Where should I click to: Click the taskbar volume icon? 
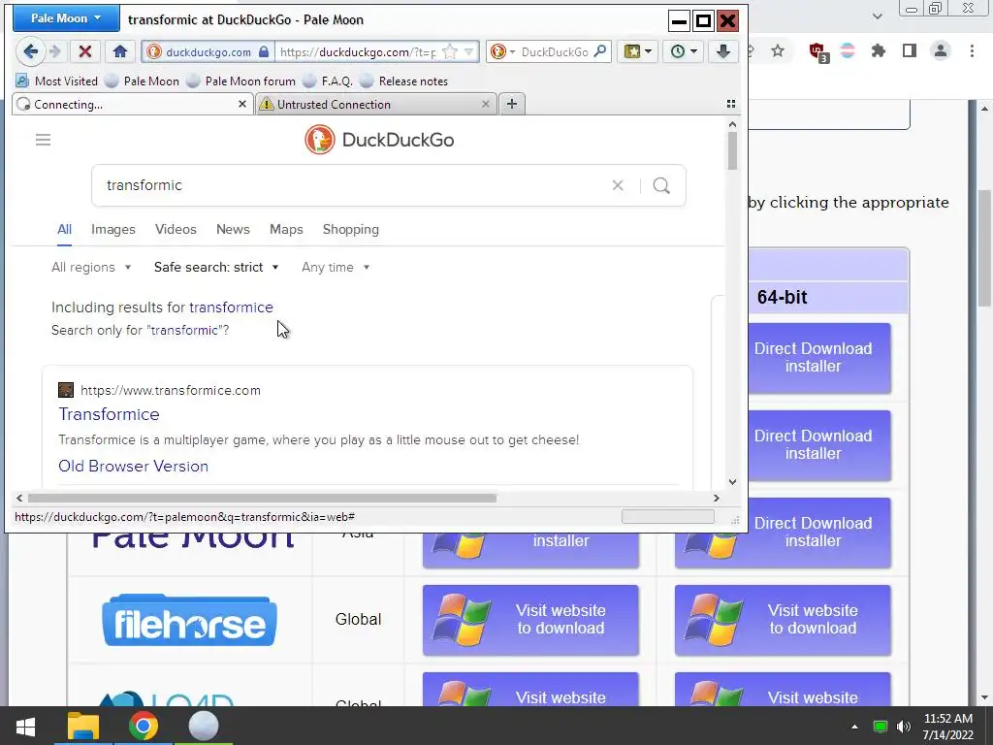click(904, 727)
